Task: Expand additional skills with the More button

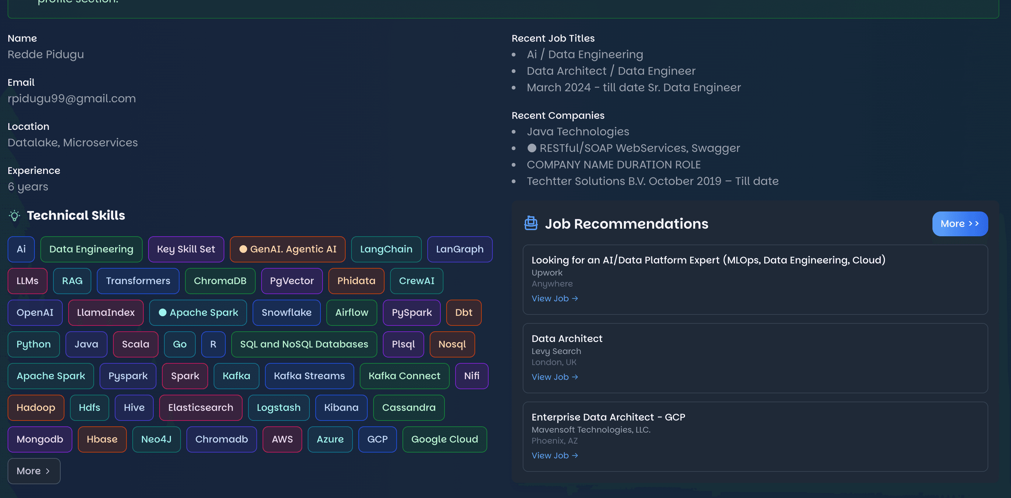Action: click(x=34, y=471)
